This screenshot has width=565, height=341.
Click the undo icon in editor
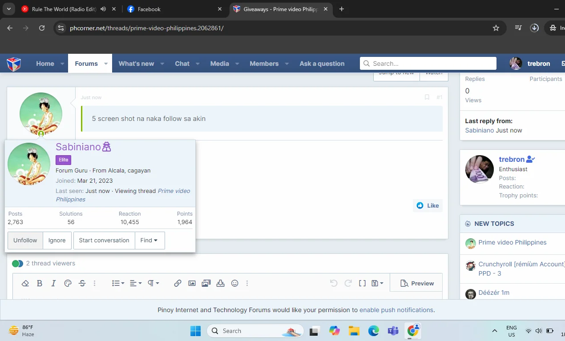tap(334, 283)
